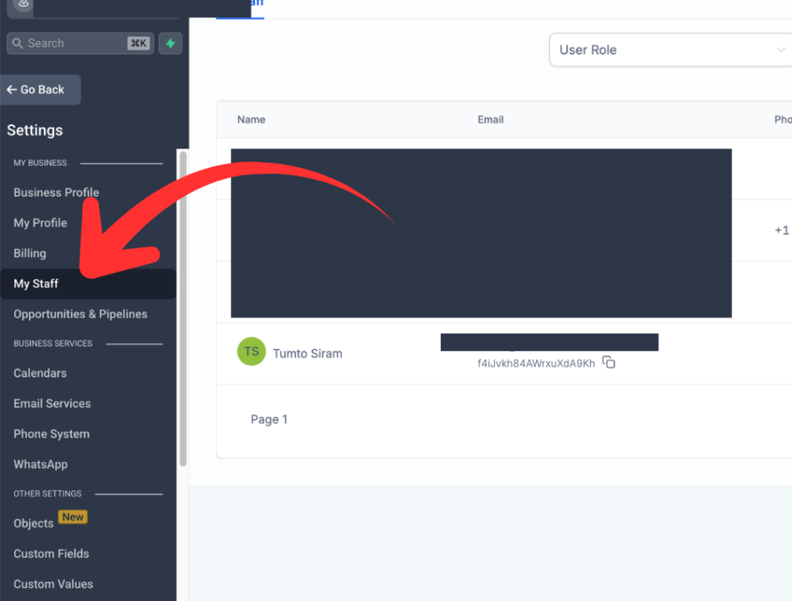Open the WhatsApp settings section
The width and height of the screenshot is (792, 601).
pyautogui.click(x=40, y=464)
